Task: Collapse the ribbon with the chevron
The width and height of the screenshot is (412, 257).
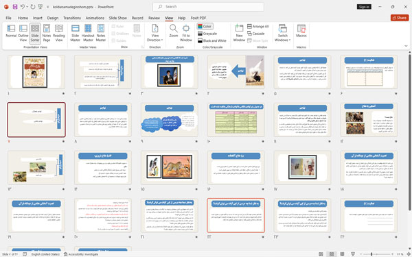Action: (406, 46)
